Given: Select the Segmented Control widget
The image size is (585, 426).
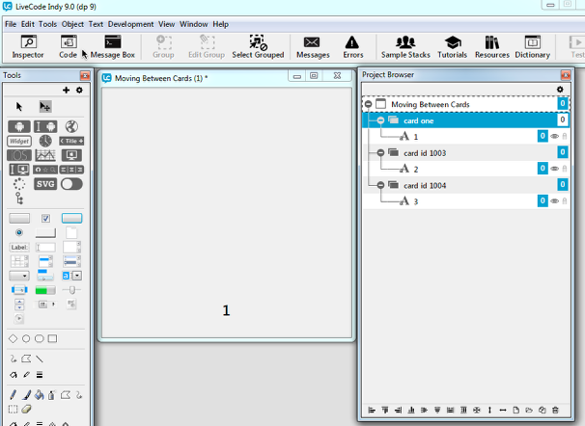Looking at the screenshot, I should (71, 170).
